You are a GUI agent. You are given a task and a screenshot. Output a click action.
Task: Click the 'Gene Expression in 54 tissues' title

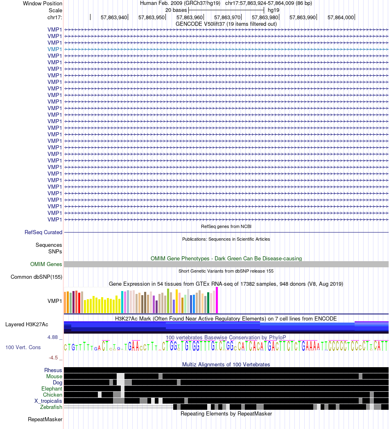(226, 284)
